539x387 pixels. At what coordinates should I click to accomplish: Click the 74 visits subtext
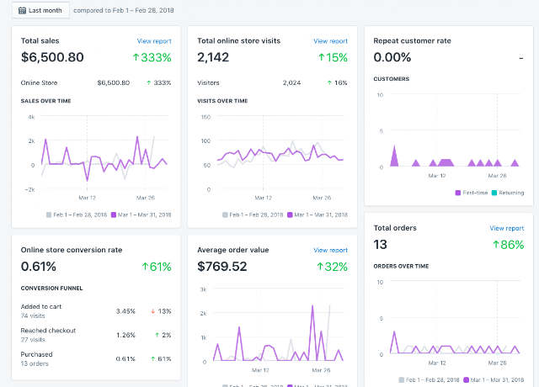[33, 316]
